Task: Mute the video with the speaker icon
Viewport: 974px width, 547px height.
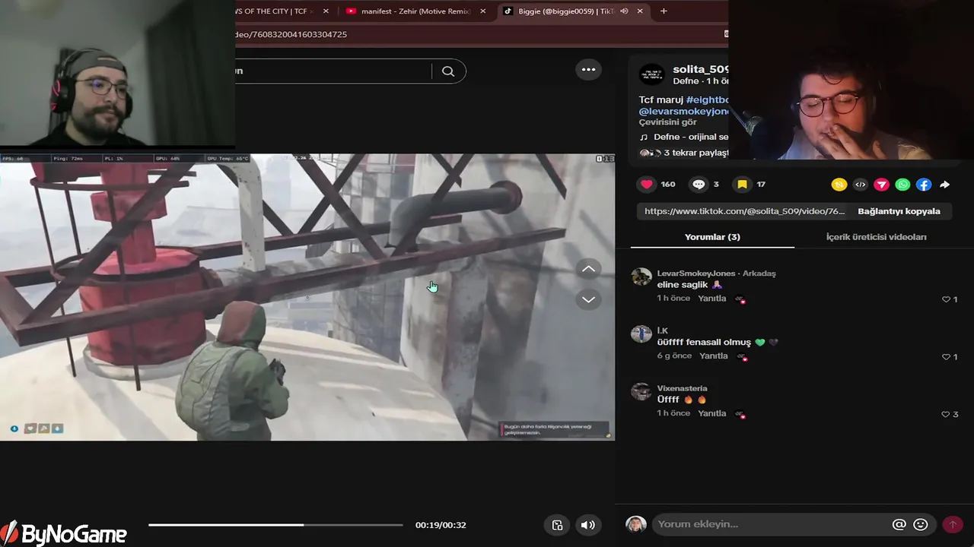Action: (588, 525)
